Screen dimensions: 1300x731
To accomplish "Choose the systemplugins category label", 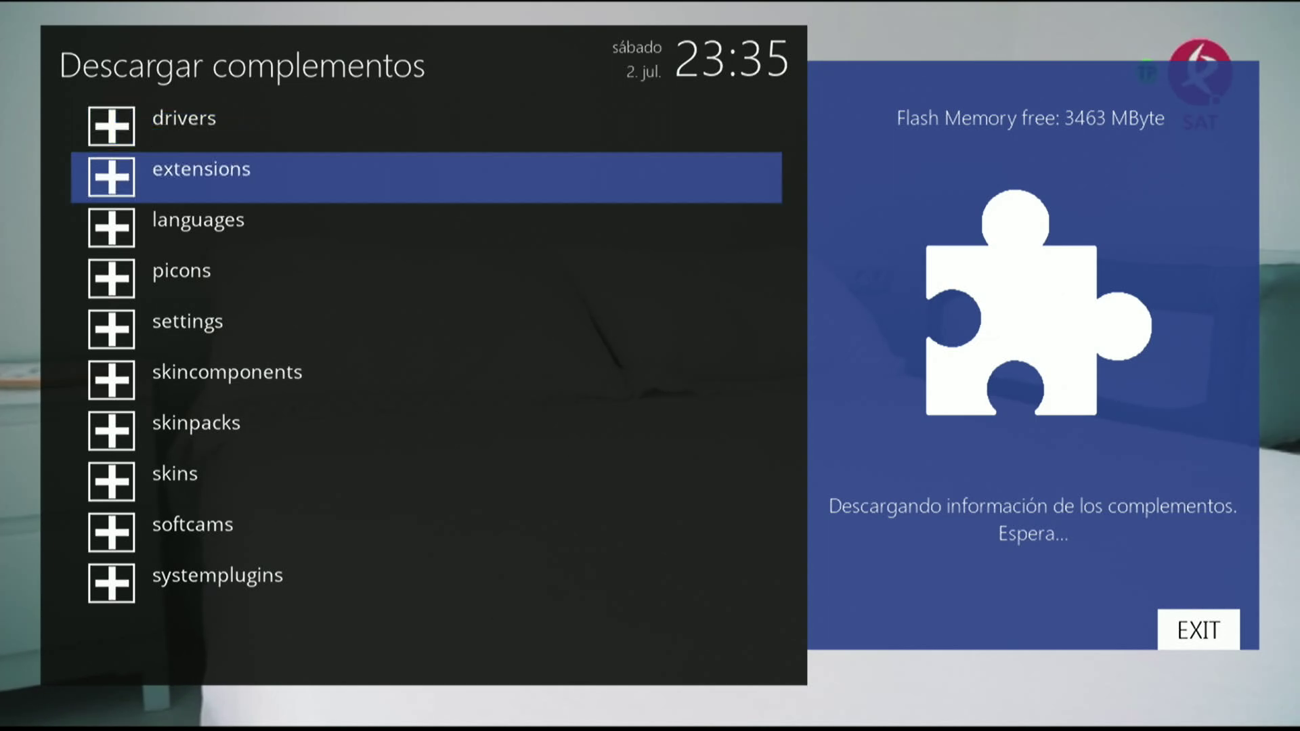I will [217, 575].
